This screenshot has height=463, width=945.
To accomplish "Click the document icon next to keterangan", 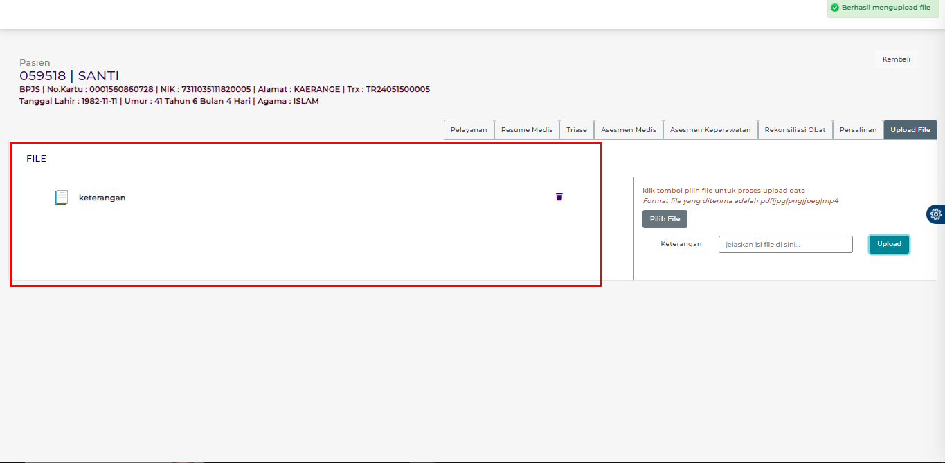I will tap(62, 198).
